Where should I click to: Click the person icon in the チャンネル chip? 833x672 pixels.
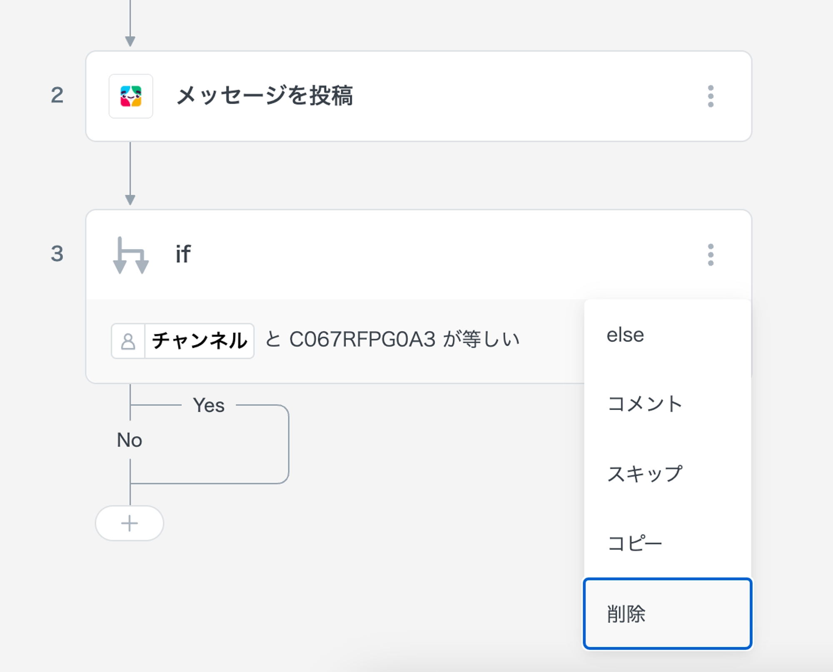(x=128, y=341)
